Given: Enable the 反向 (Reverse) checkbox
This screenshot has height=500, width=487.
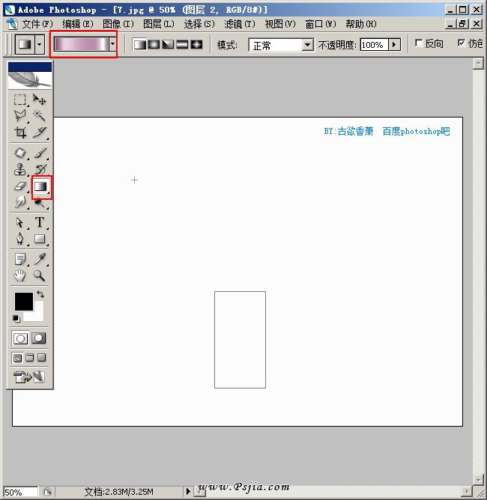Looking at the screenshot, I should [x=419, y=43].
